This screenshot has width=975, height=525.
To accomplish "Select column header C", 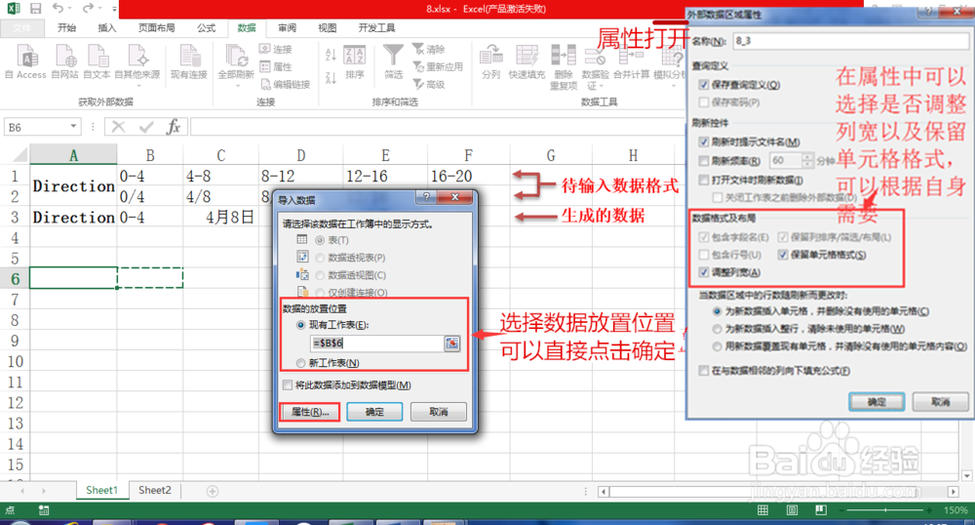I will click(220, 155).
